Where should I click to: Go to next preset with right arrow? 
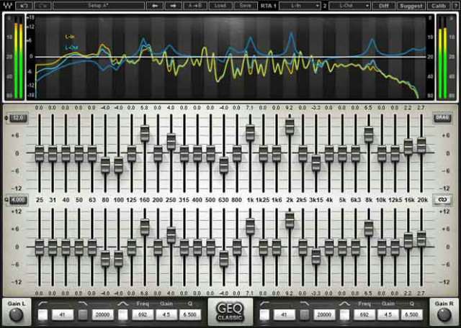[x=173, y=6]
